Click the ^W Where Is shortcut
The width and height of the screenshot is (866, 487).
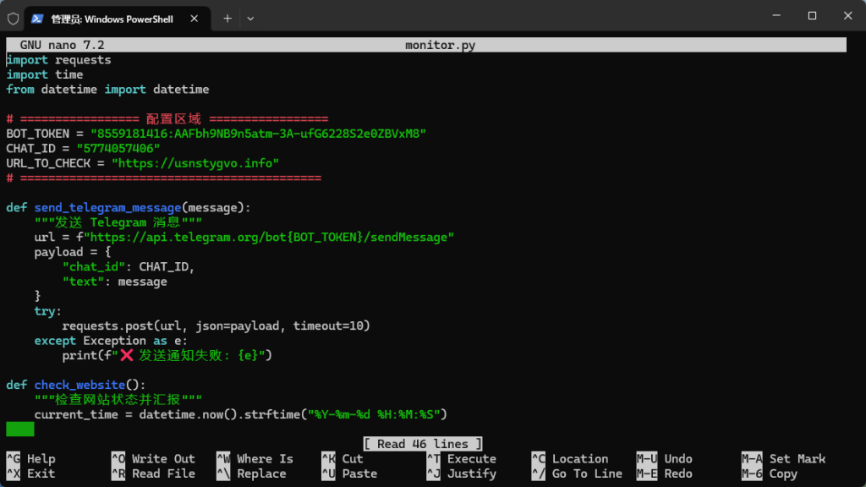click(255, 459)
